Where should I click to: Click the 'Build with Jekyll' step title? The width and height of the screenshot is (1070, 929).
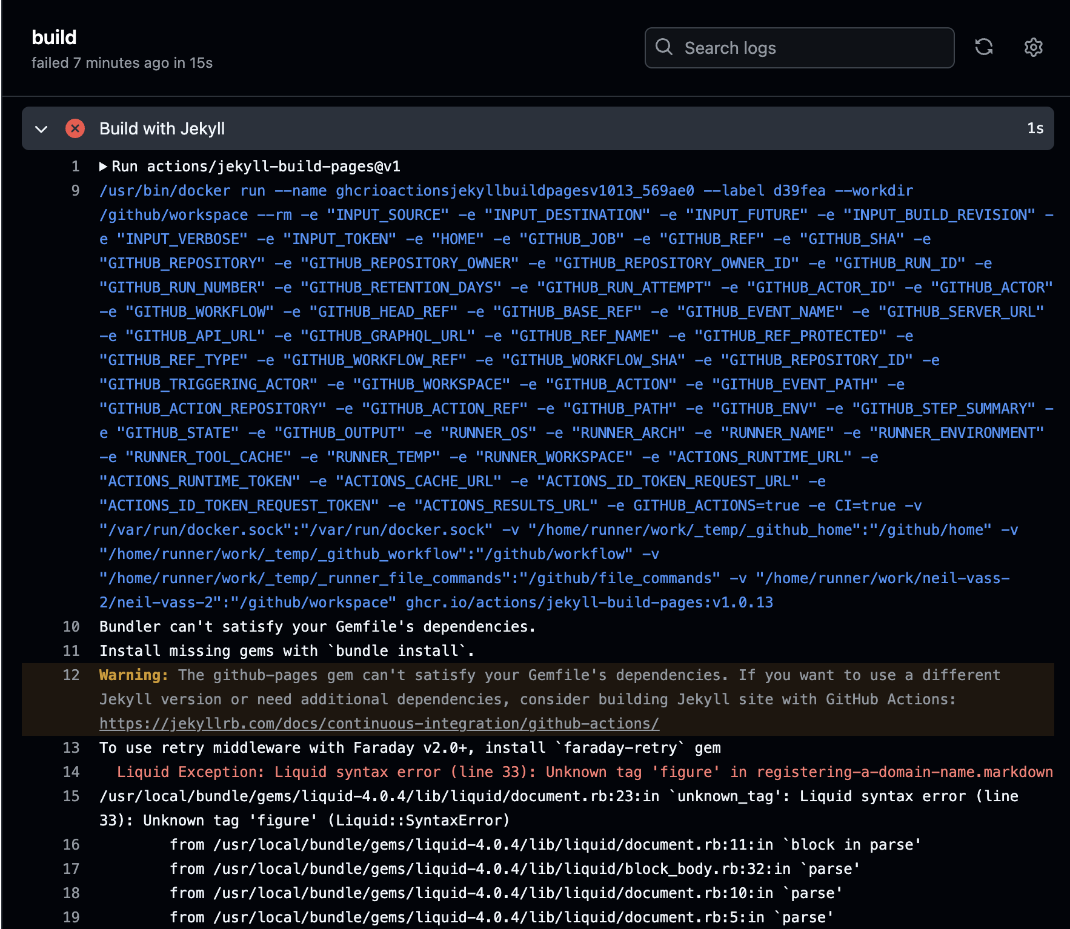tap(162, 128)
